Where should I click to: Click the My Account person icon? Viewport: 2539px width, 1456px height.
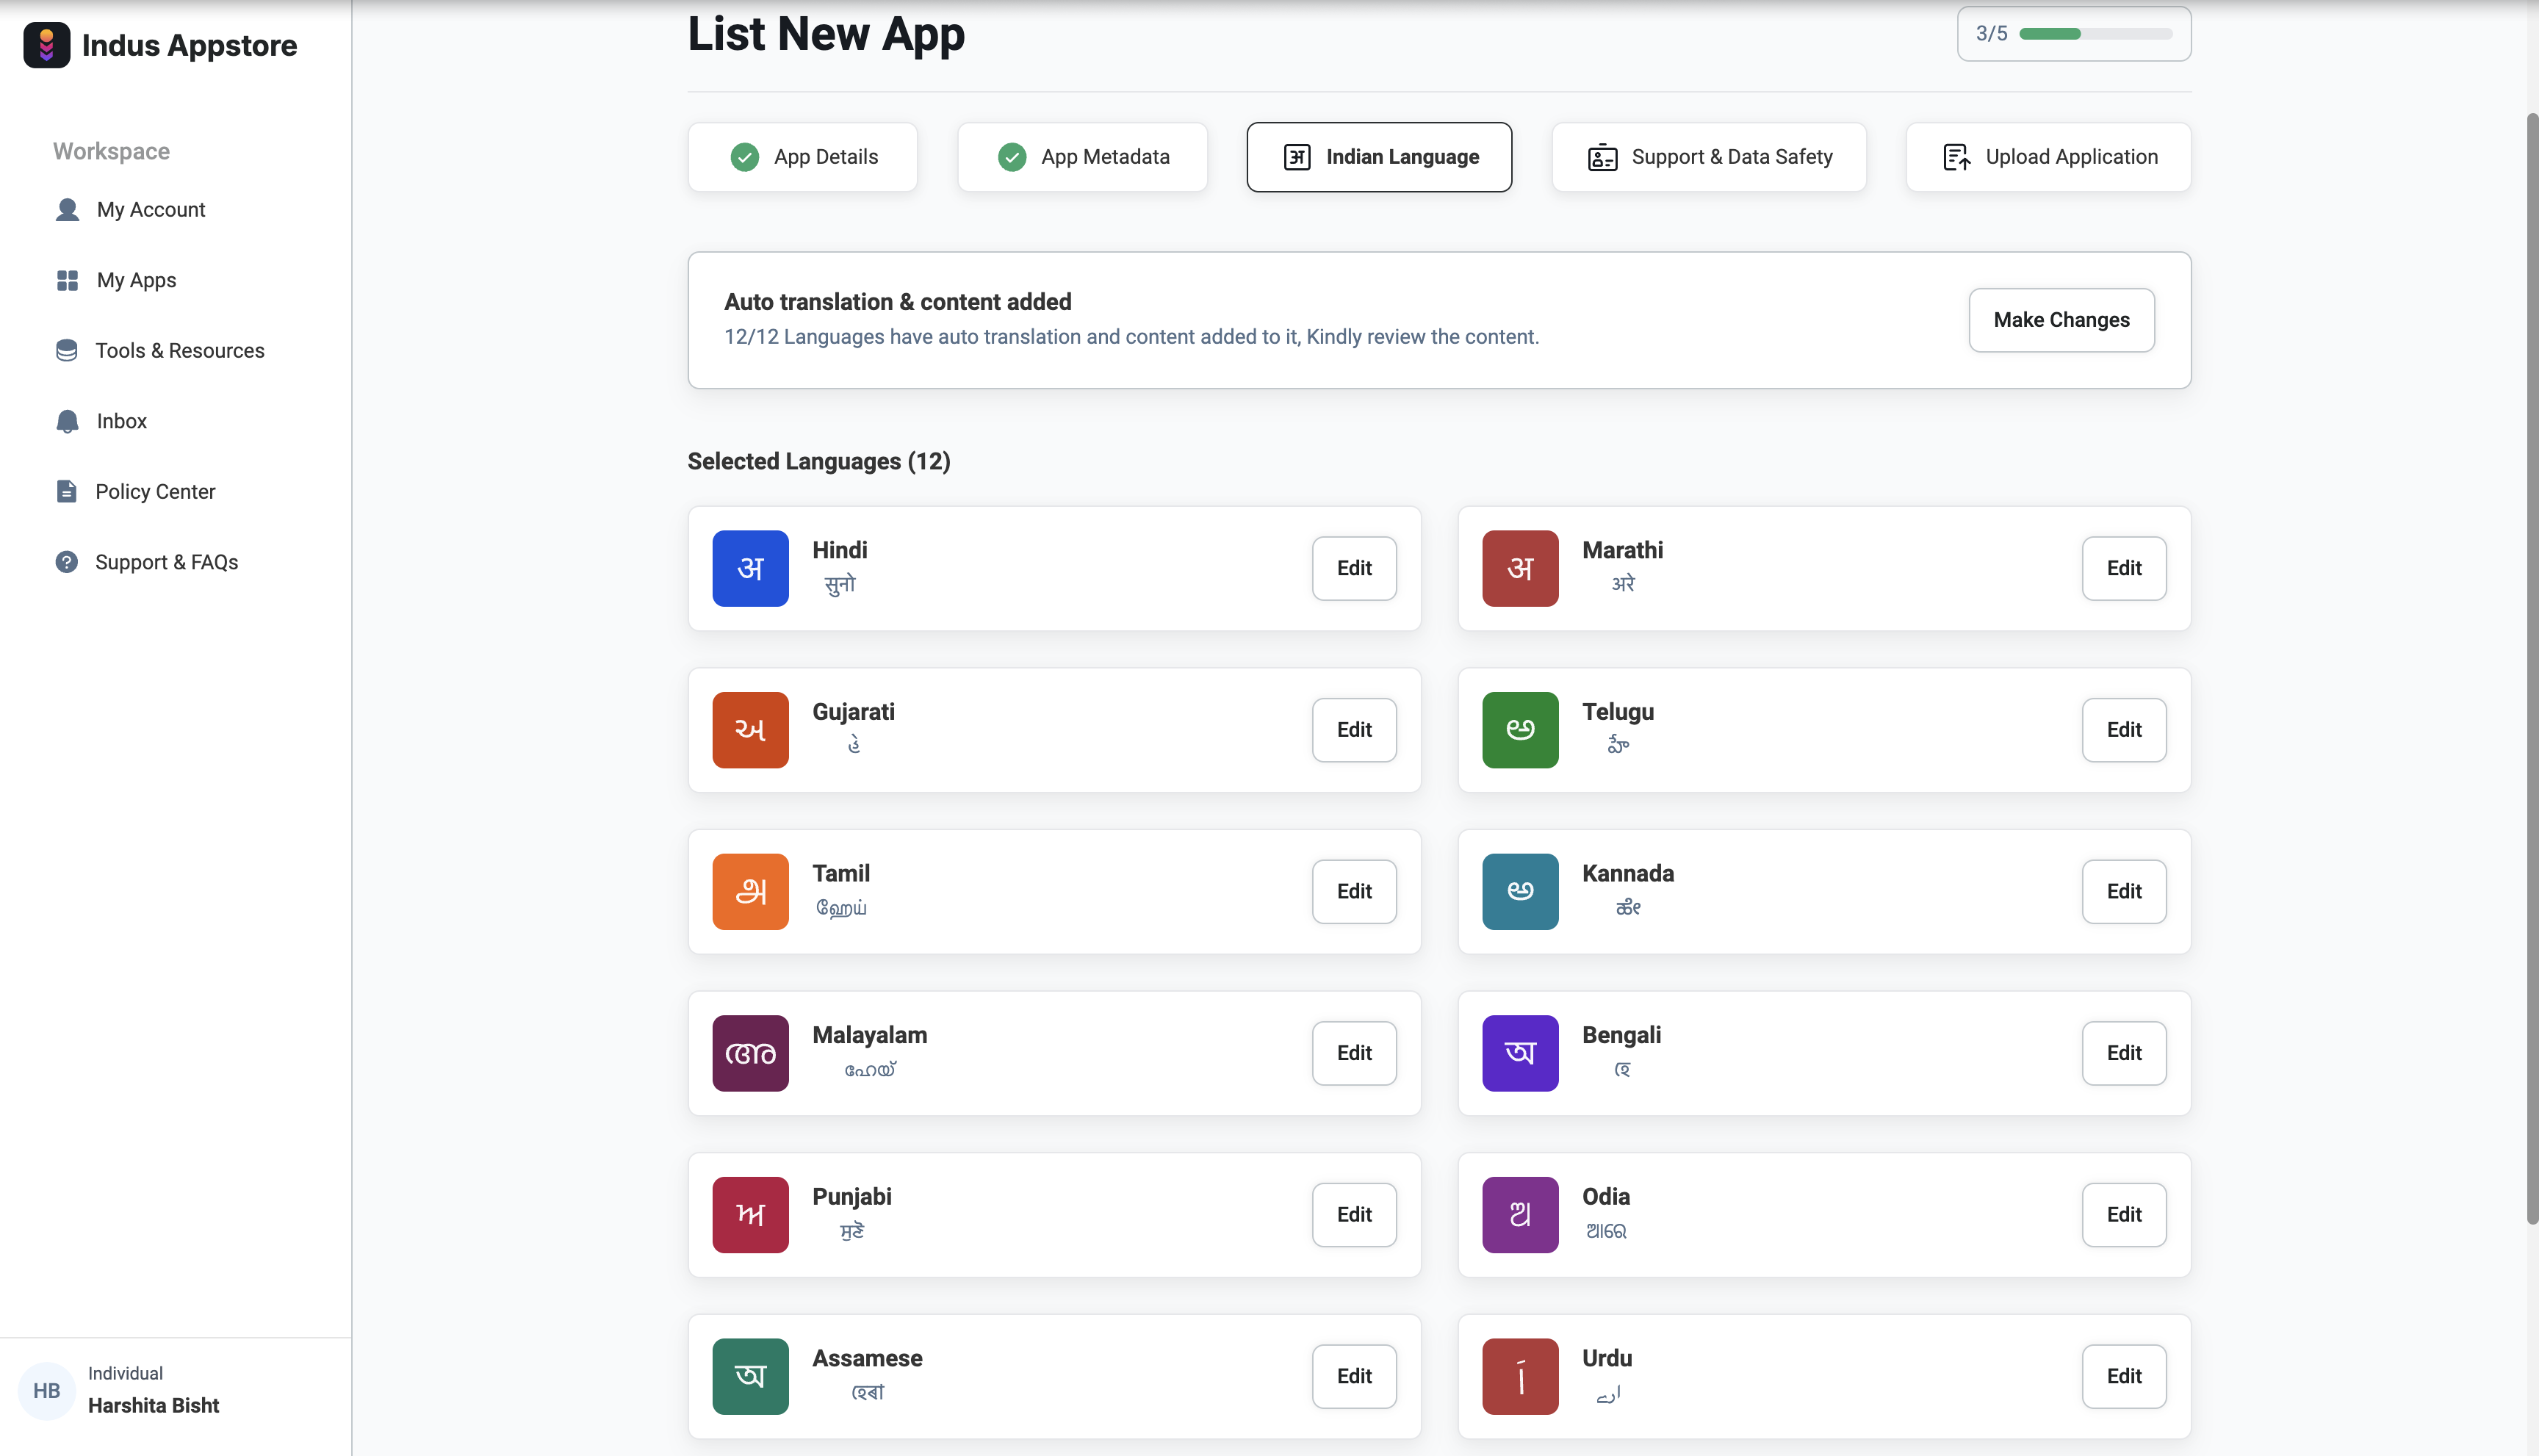(x=67, y=210)
